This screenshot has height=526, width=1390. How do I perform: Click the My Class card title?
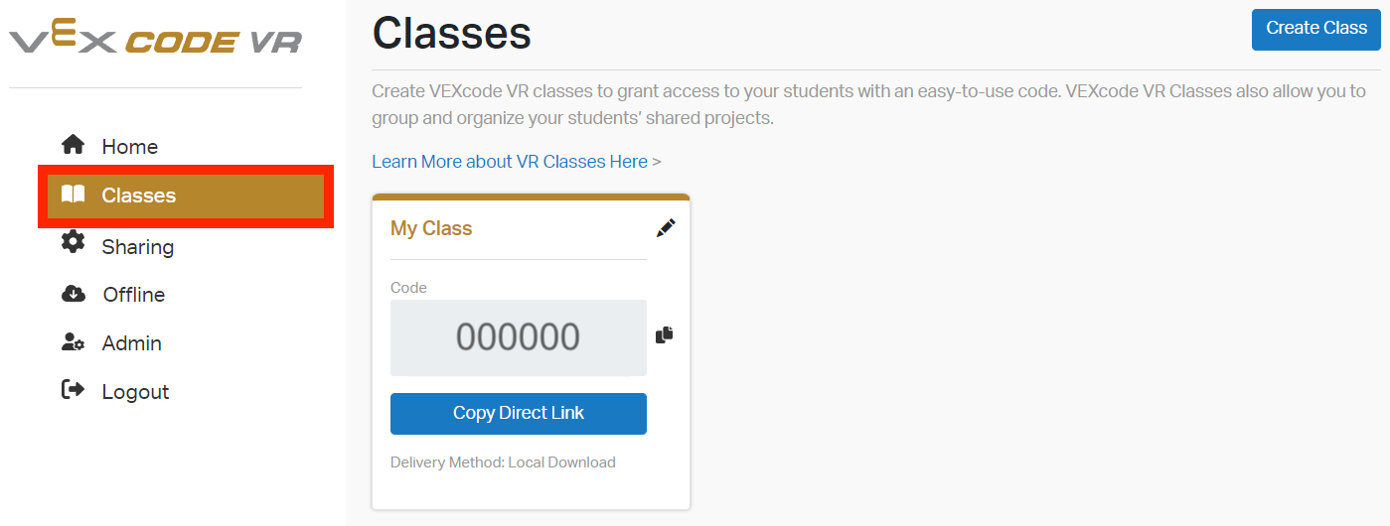tap(431, 228)
